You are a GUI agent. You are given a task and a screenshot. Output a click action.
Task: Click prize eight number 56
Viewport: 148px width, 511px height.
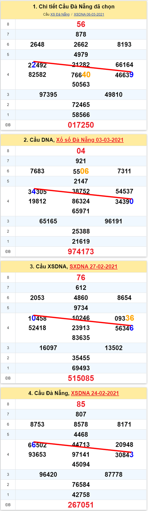click(x=81, y=24)
